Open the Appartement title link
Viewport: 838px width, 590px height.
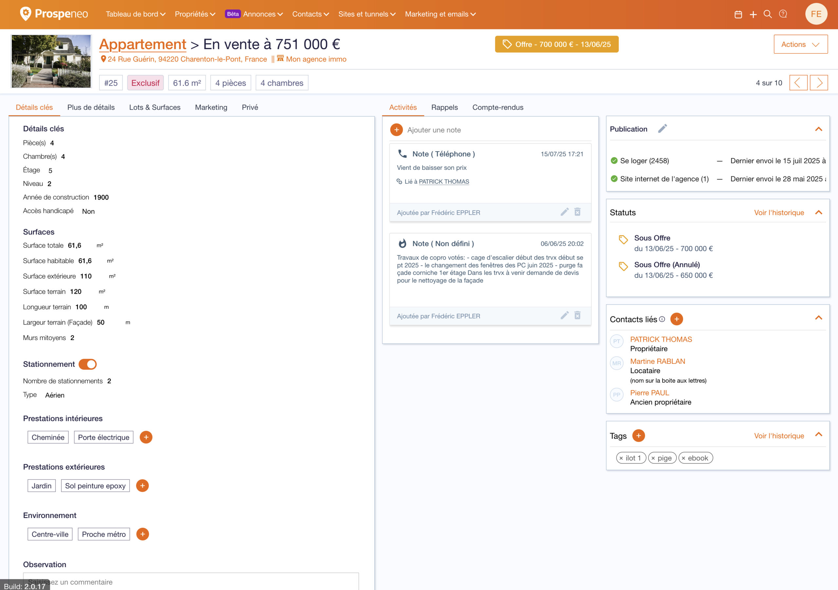[143, 44]
